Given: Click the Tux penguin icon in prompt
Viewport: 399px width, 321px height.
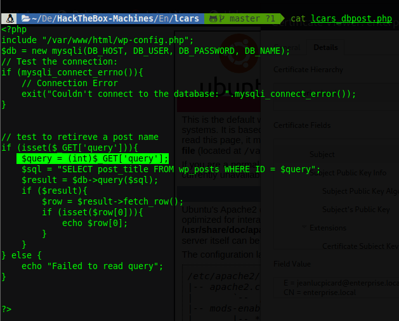Looking at the screenshot, I should point(10,18).
